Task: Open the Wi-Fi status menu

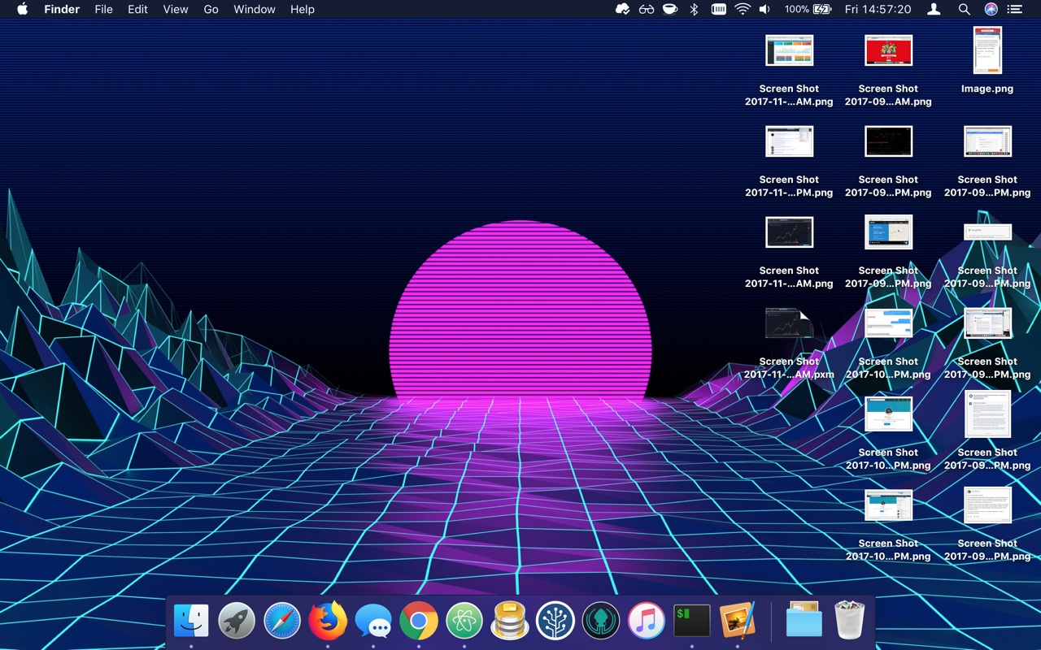Action: [743, 10]
